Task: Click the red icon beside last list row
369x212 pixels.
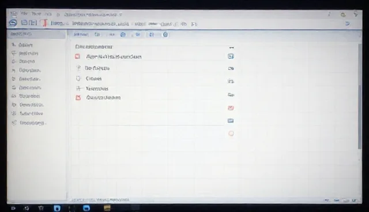Action: click(78, 97)
